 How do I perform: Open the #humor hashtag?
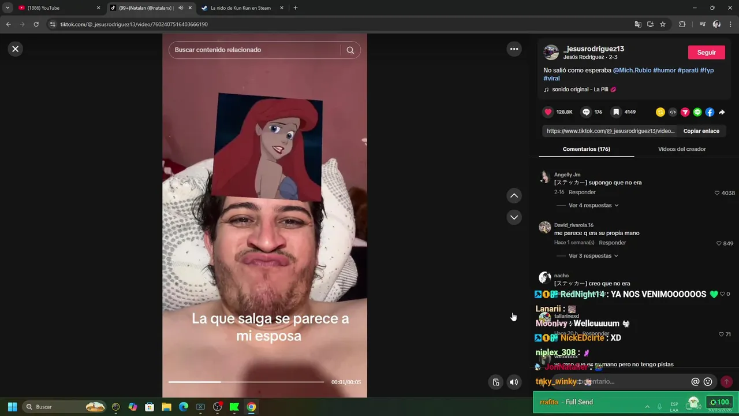(664, 70)
